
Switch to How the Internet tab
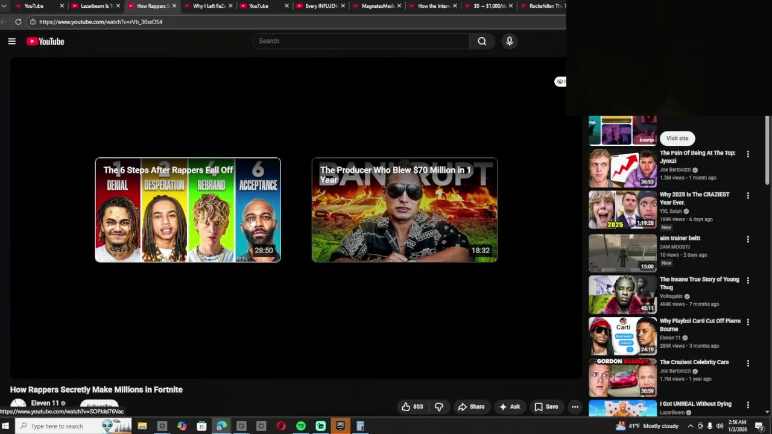pos(431,6)
